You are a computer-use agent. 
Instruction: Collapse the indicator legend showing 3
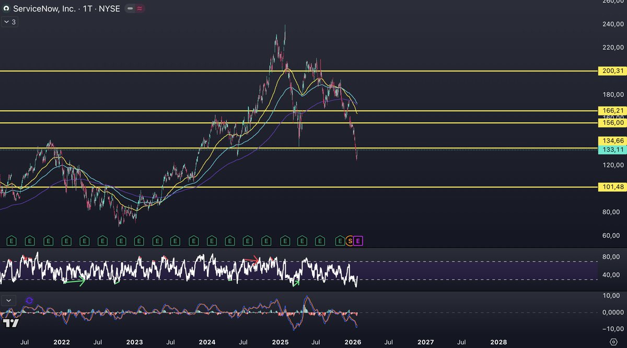pos(10,22)
